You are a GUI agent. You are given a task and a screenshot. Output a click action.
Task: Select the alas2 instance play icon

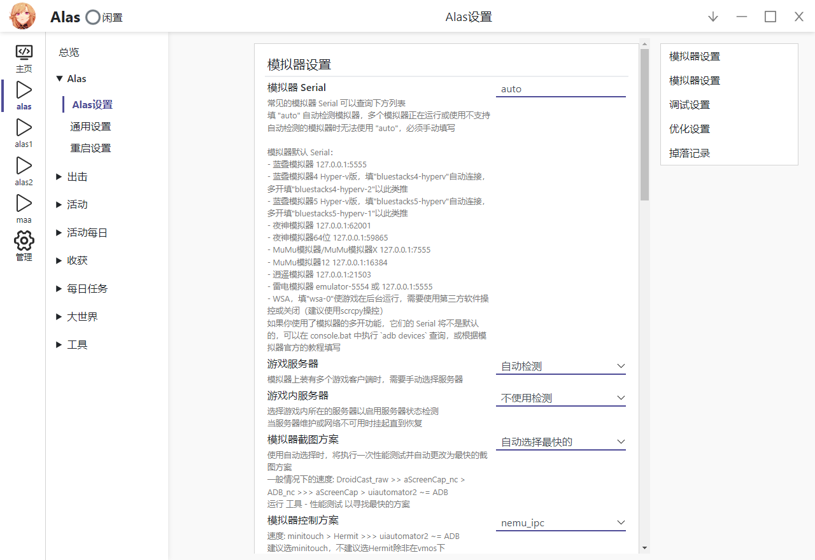click(x=24, y=165)
